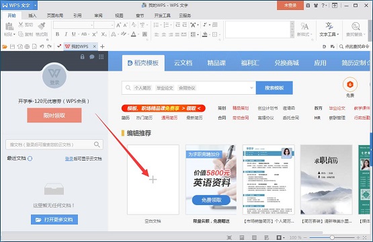Switch to the 兑换商城 tab
This screenshot has height=242, width=373.
(287, 63)
